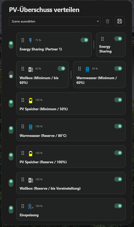Click blue boiler icon in Warmwasser Minimum card
Image resolution: width=134 pixels, height=227 pixels.
87,69
